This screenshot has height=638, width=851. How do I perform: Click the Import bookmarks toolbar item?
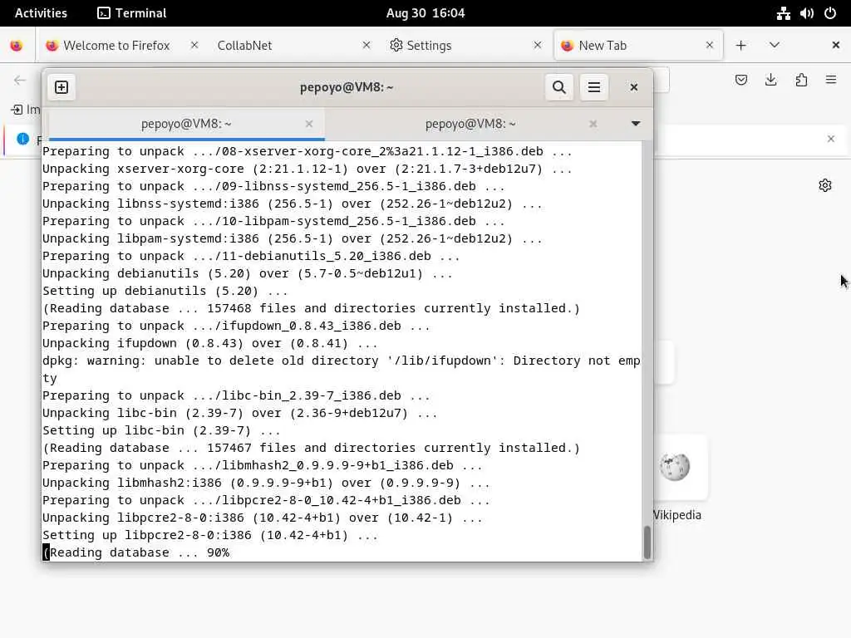[26, 110]
